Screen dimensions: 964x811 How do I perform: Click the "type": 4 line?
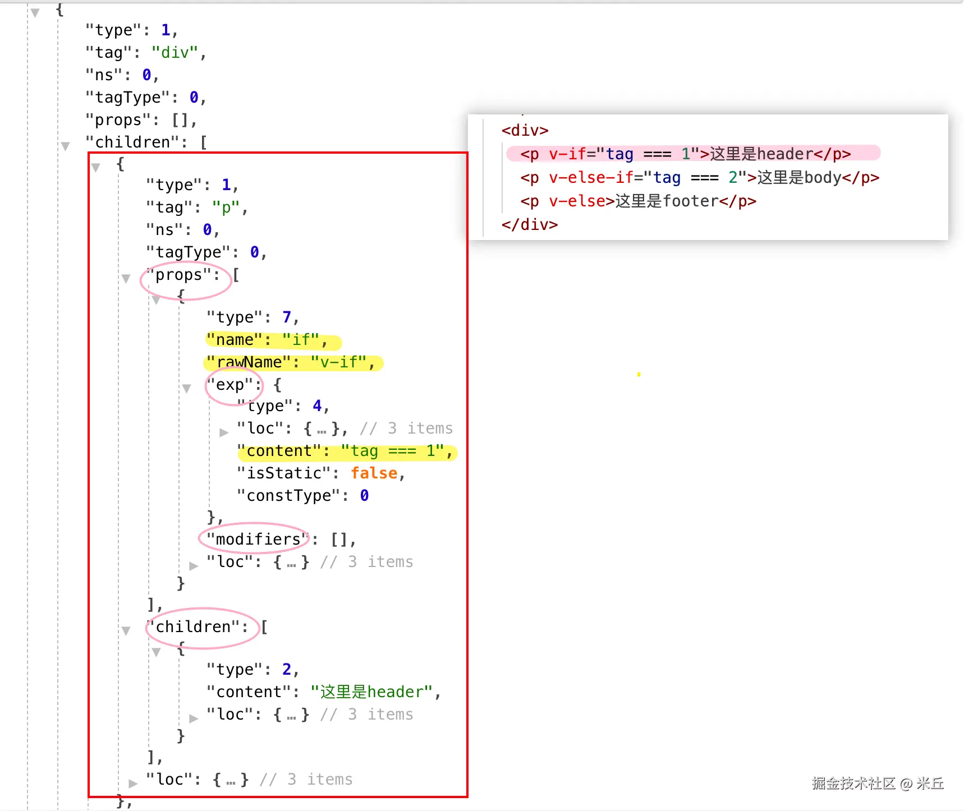283,405
